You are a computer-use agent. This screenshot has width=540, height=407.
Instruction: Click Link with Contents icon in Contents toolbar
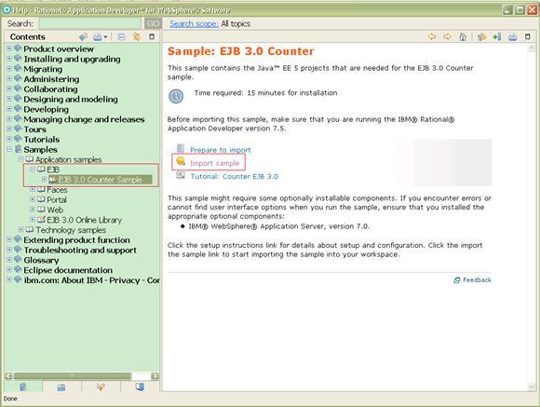(137, 36)
